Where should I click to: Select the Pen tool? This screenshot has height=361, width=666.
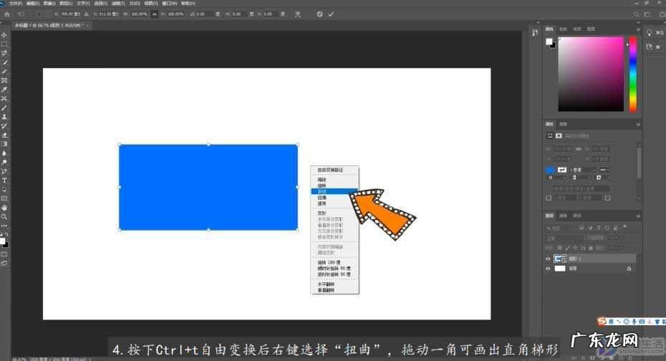tap(4, 172)
